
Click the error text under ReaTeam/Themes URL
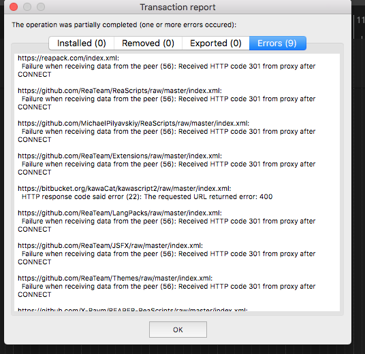[167, 290]
